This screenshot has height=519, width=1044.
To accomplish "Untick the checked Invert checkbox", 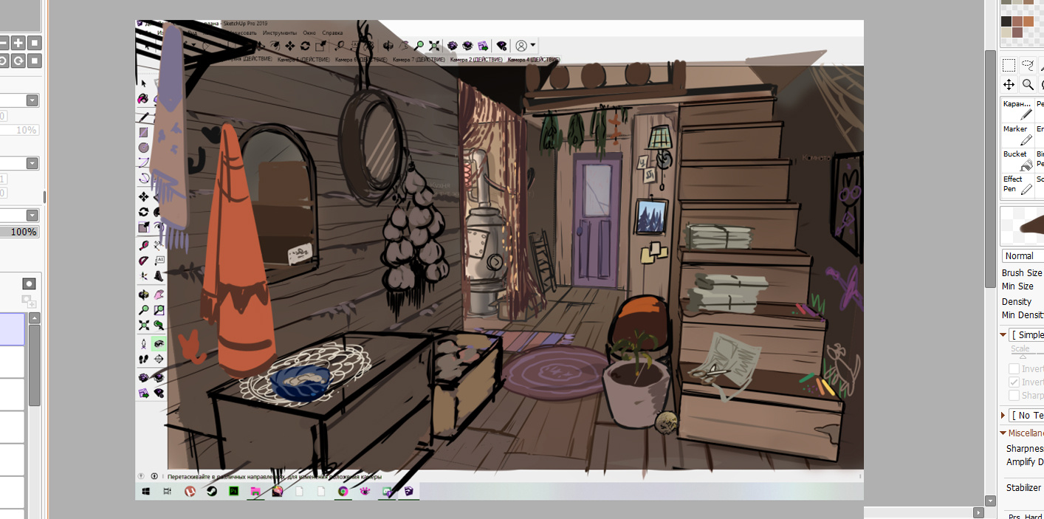I will (x=1014, y=382).
